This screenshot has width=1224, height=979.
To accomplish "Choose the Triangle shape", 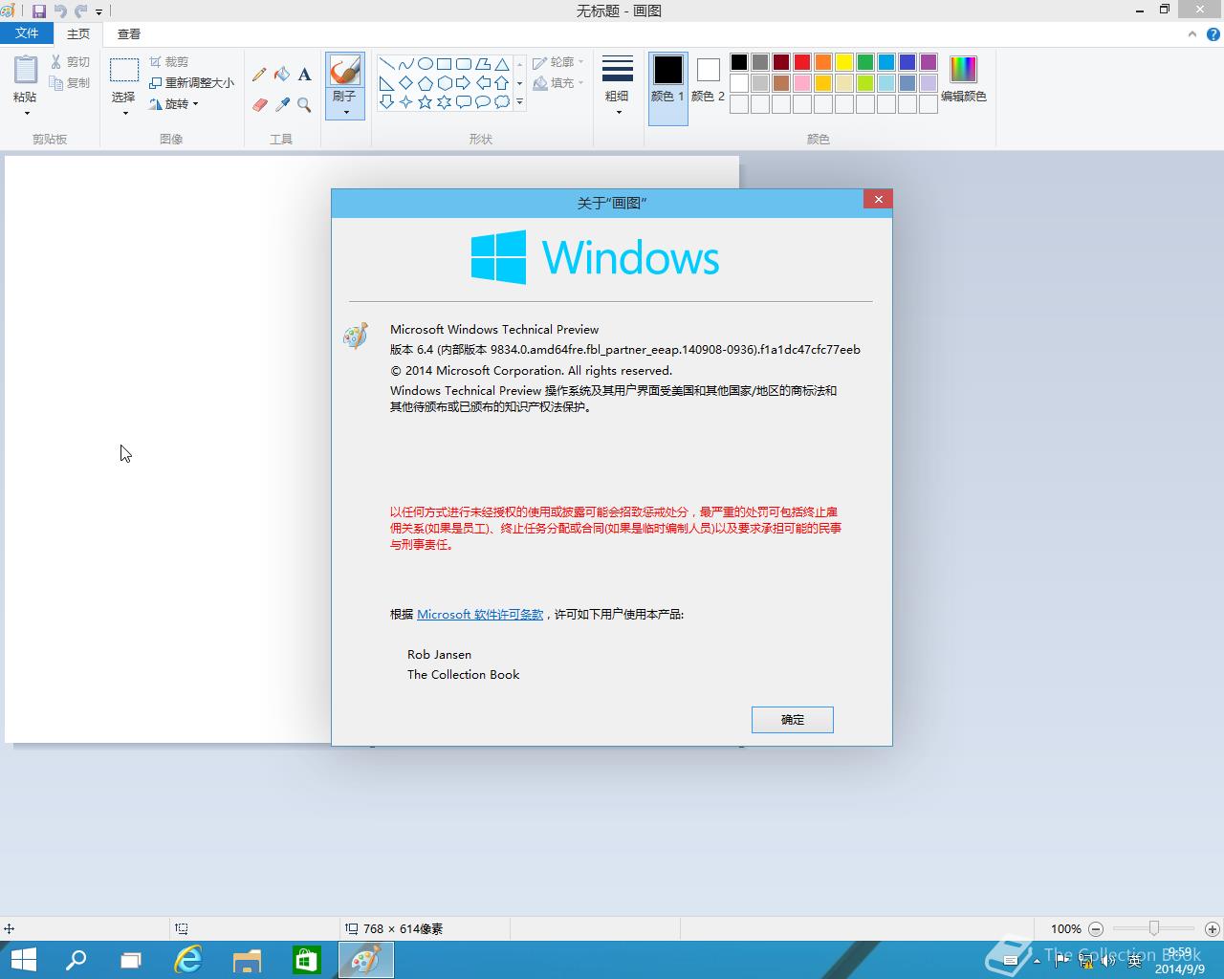I will (x=502, y=64).
